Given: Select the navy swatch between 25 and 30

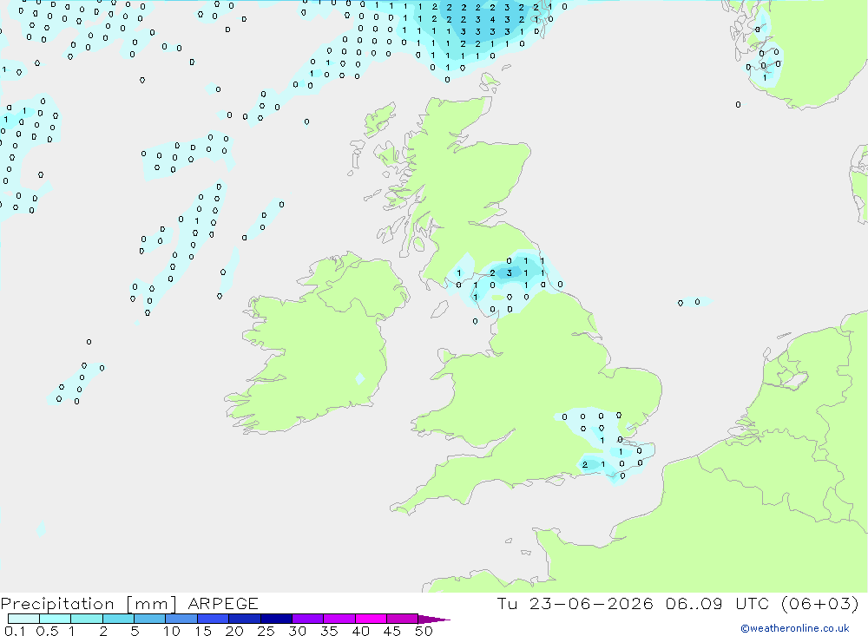Looking at the screenshot, I should (x=276, y=619).
